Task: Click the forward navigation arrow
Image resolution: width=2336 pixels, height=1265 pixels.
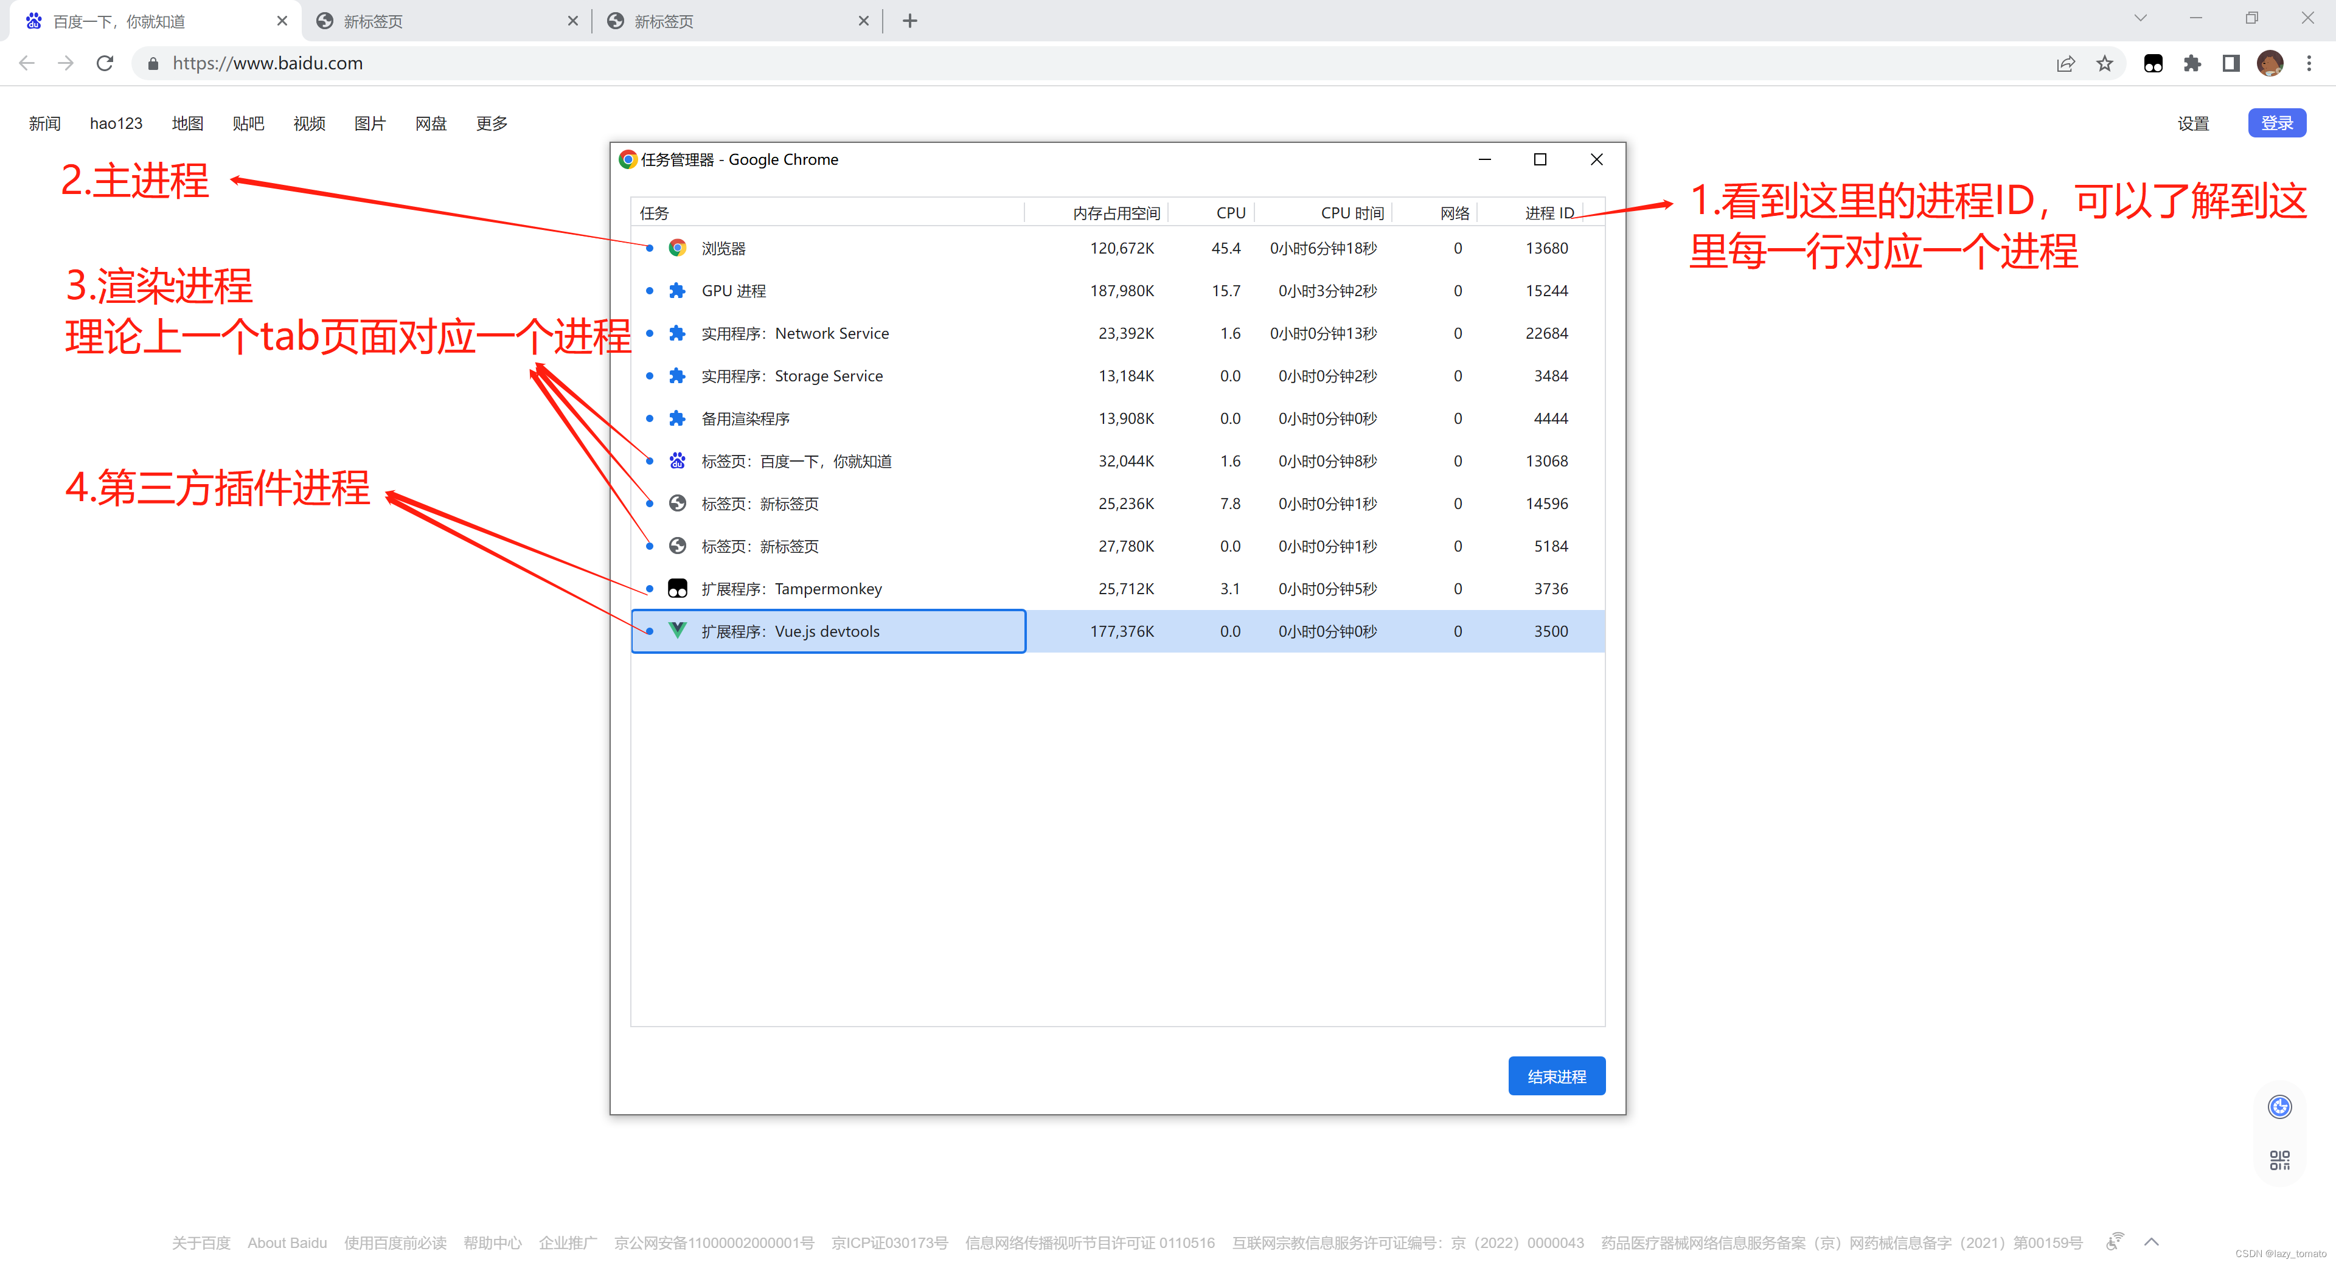Action: 65,63
